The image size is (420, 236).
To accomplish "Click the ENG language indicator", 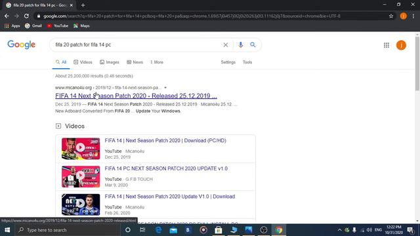I will point(378,230).
